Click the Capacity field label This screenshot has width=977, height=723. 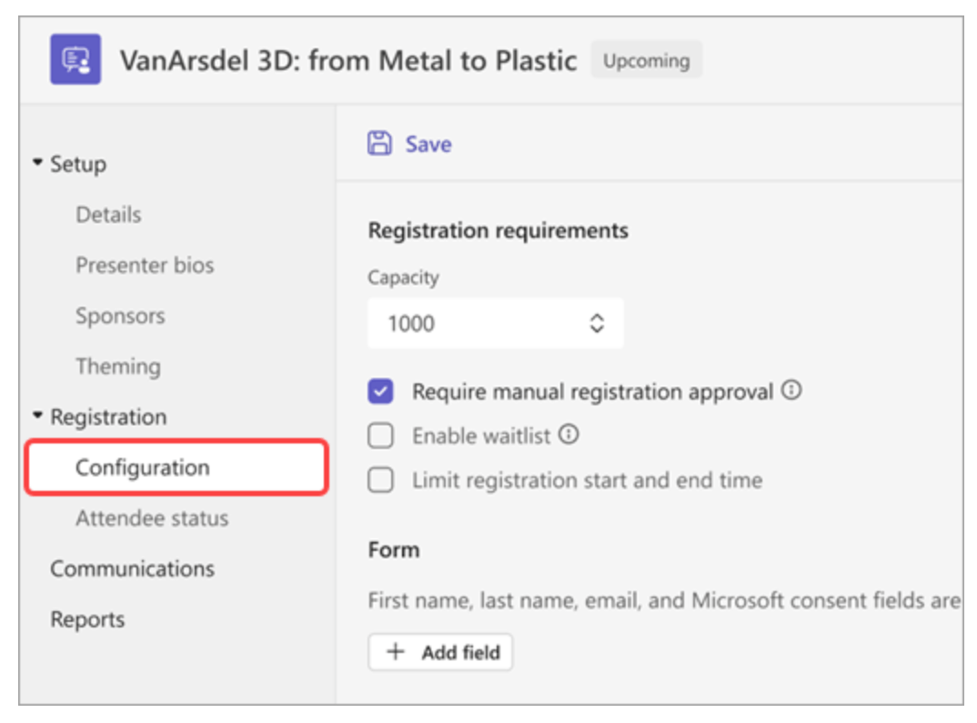[x=403, y=277]
